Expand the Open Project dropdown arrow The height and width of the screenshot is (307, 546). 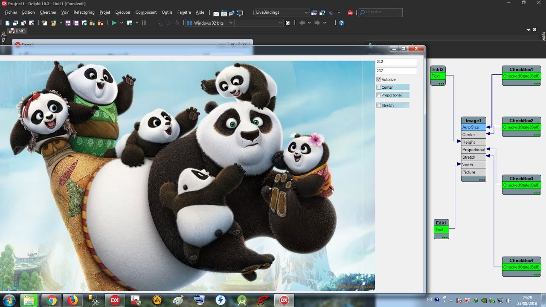(61, 23)
